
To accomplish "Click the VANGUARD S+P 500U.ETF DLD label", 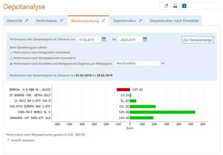I will click(x=30, y=118).
